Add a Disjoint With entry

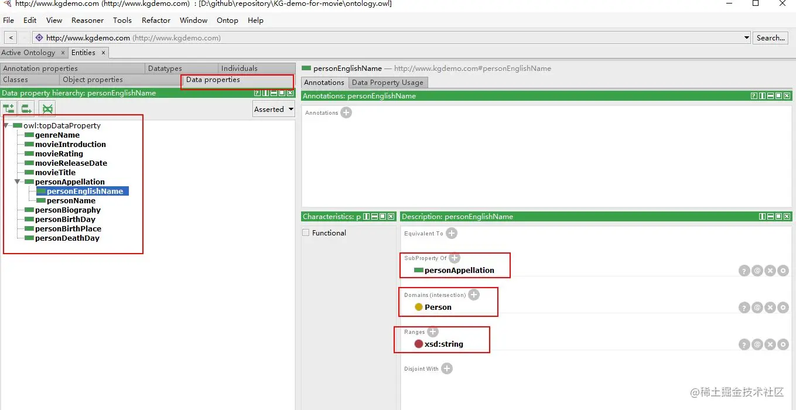(447, 368)
